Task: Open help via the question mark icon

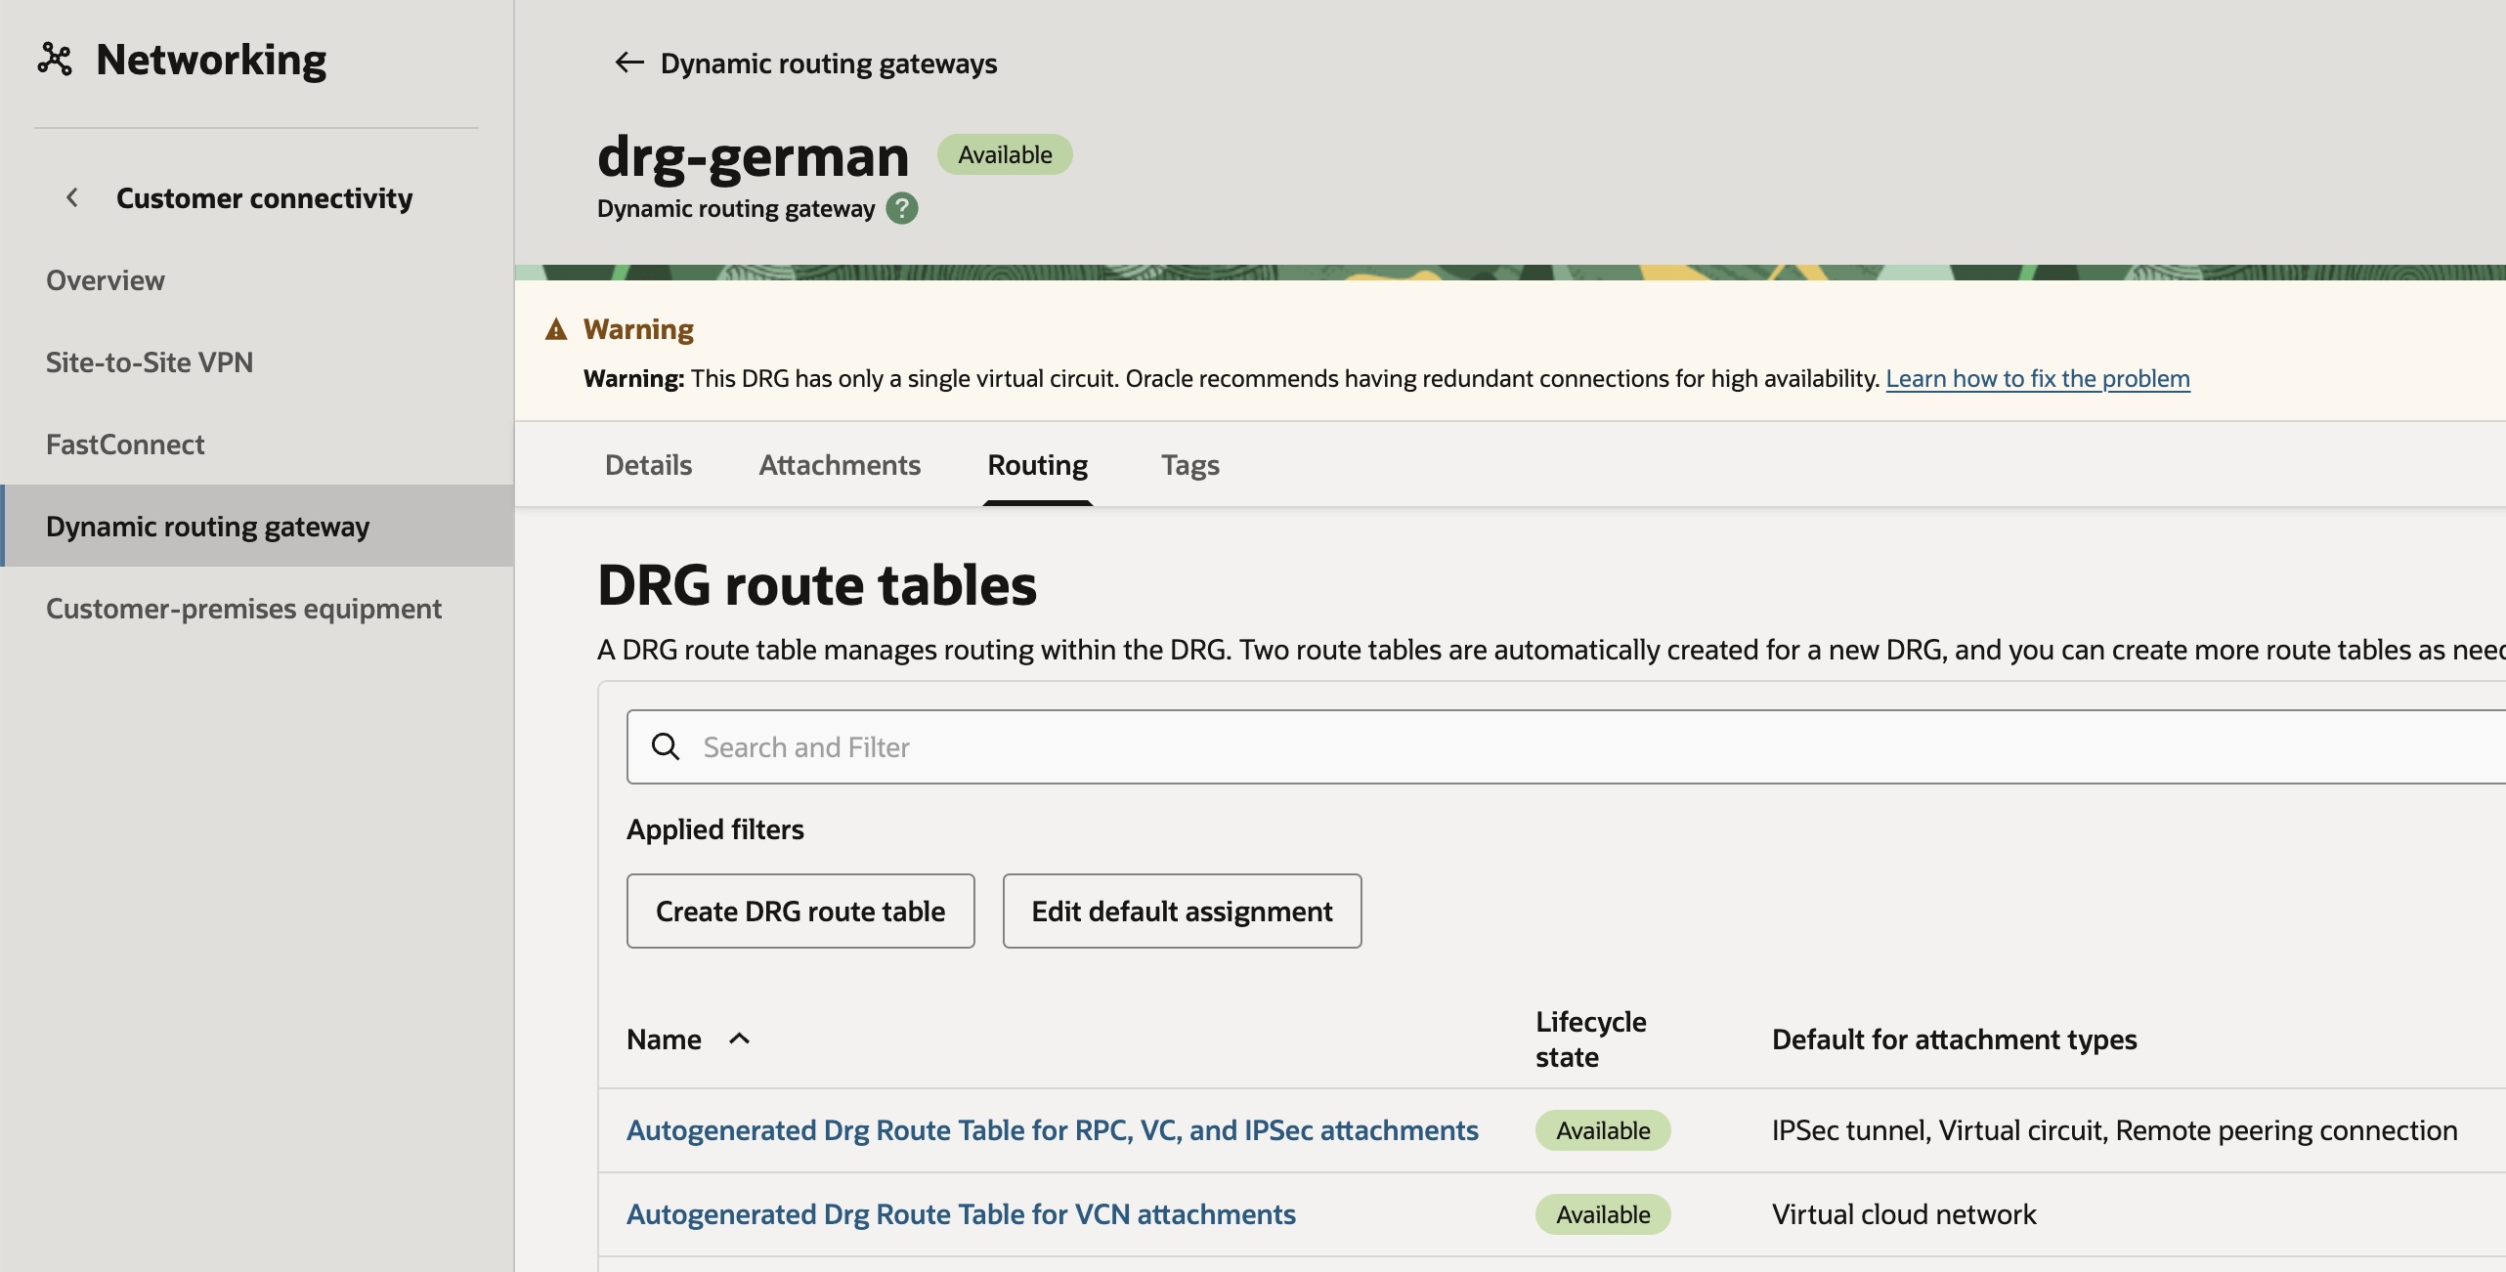Action: 900,207
